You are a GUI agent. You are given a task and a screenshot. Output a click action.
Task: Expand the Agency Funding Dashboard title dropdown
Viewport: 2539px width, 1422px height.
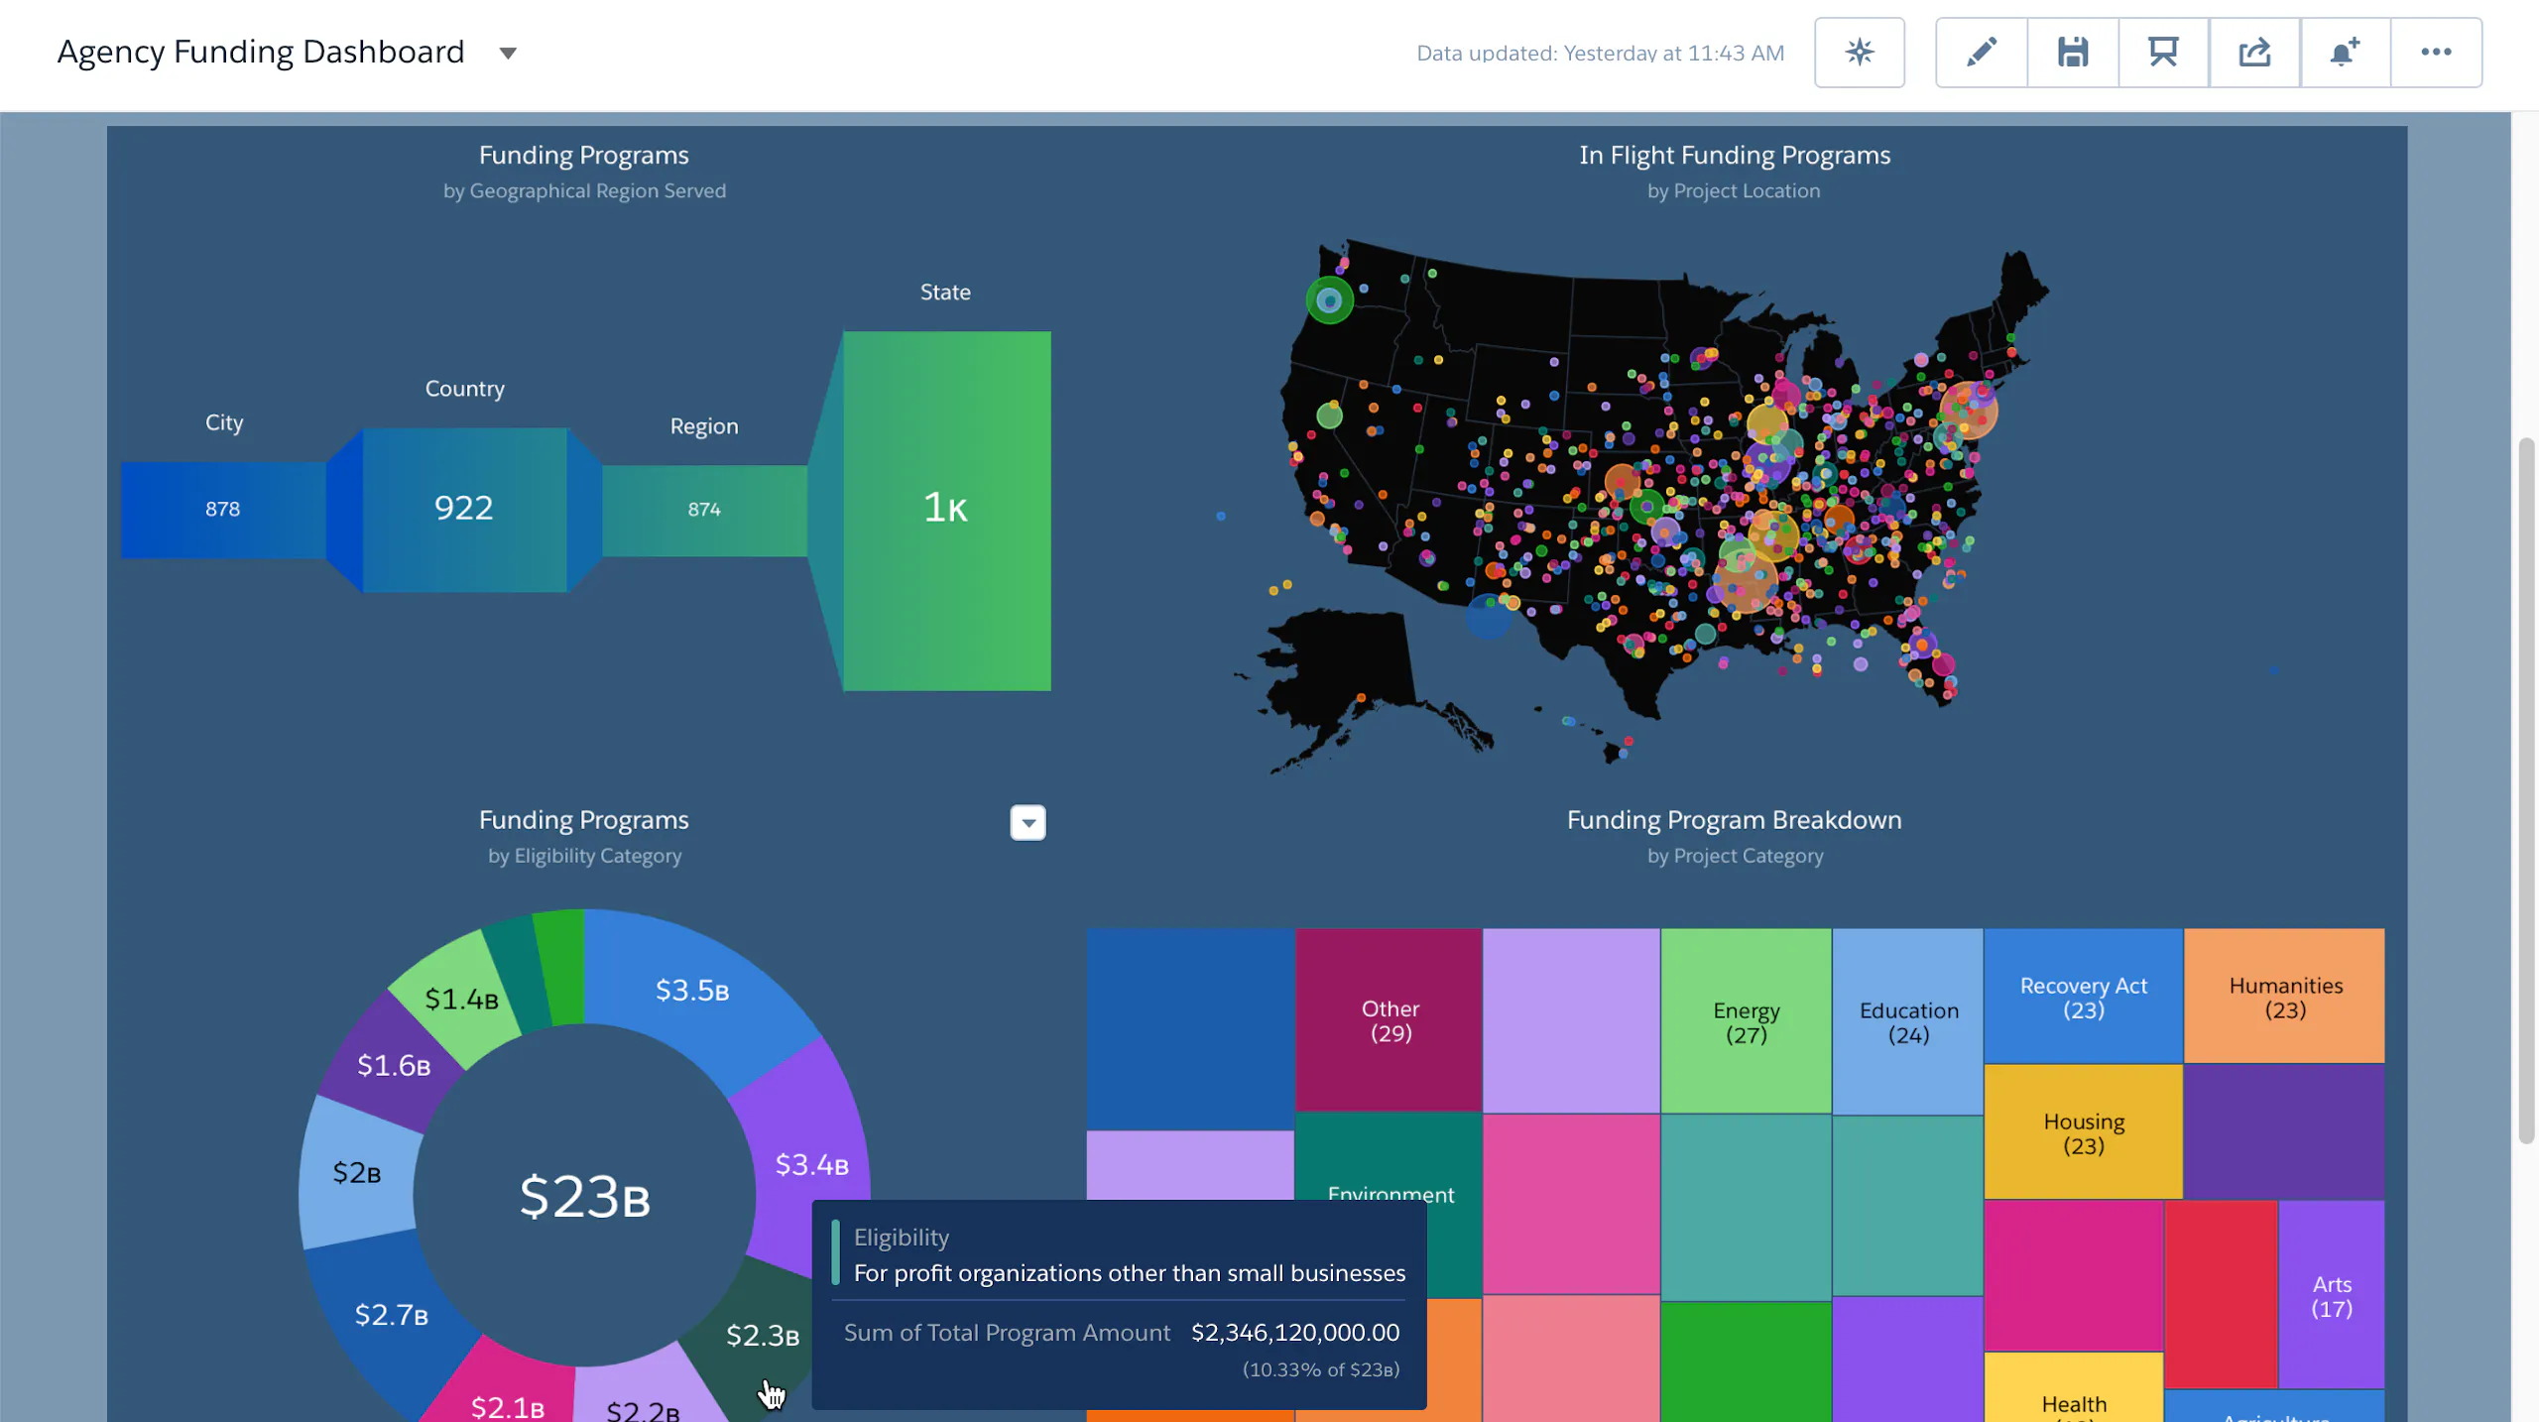[x=508, y=54]
